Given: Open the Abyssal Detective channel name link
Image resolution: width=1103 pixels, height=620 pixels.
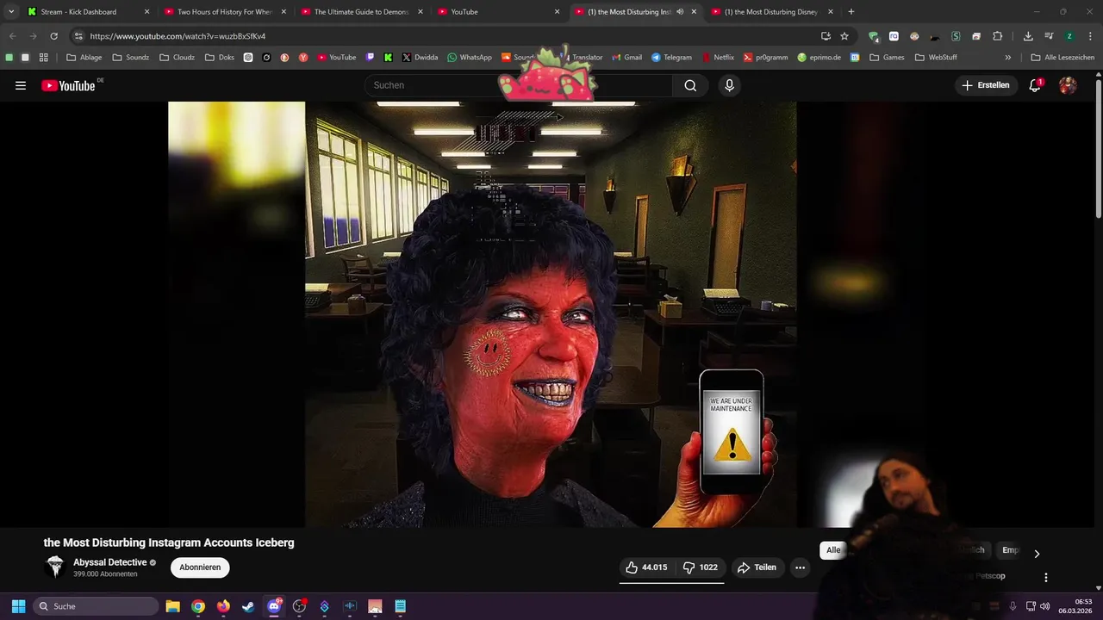Looking at the screenshot, I should pos(110,562).
